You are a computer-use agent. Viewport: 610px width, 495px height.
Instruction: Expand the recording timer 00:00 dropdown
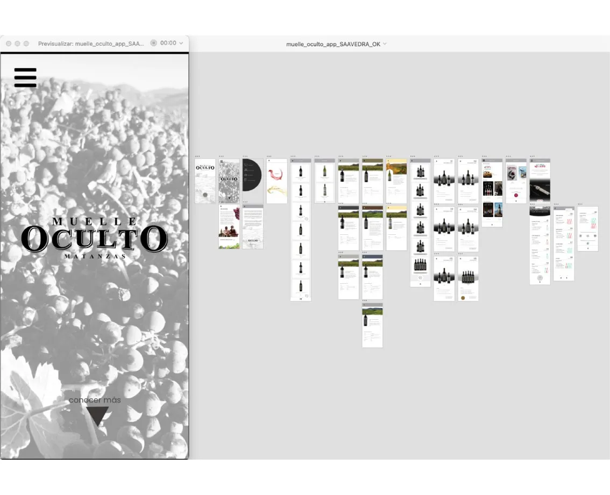(181, 44)
